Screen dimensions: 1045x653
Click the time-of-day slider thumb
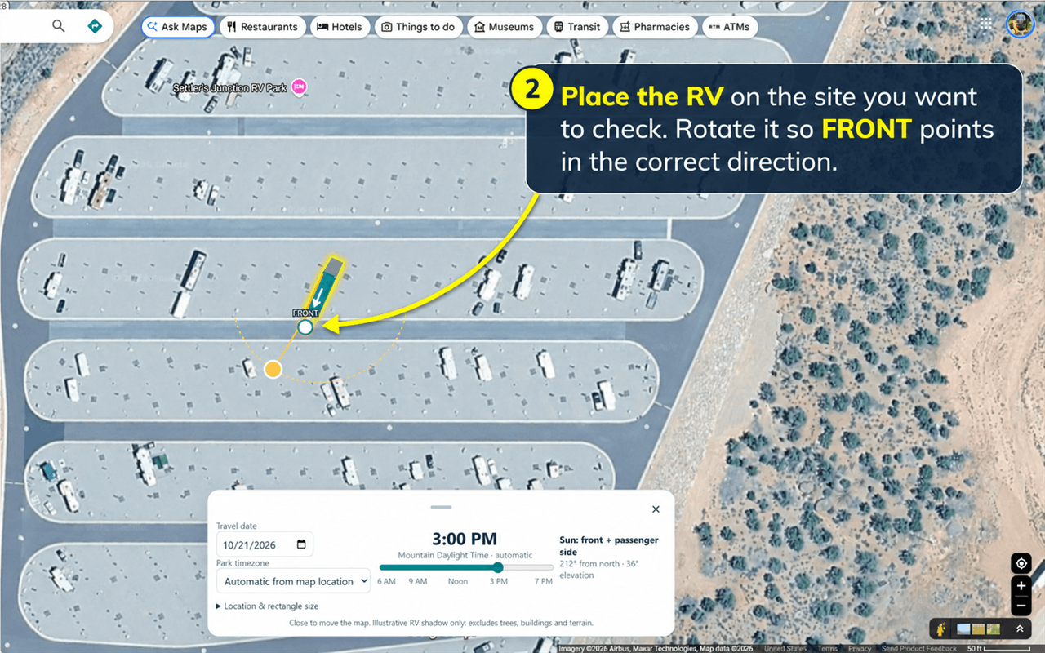click(x=498, y=567)
